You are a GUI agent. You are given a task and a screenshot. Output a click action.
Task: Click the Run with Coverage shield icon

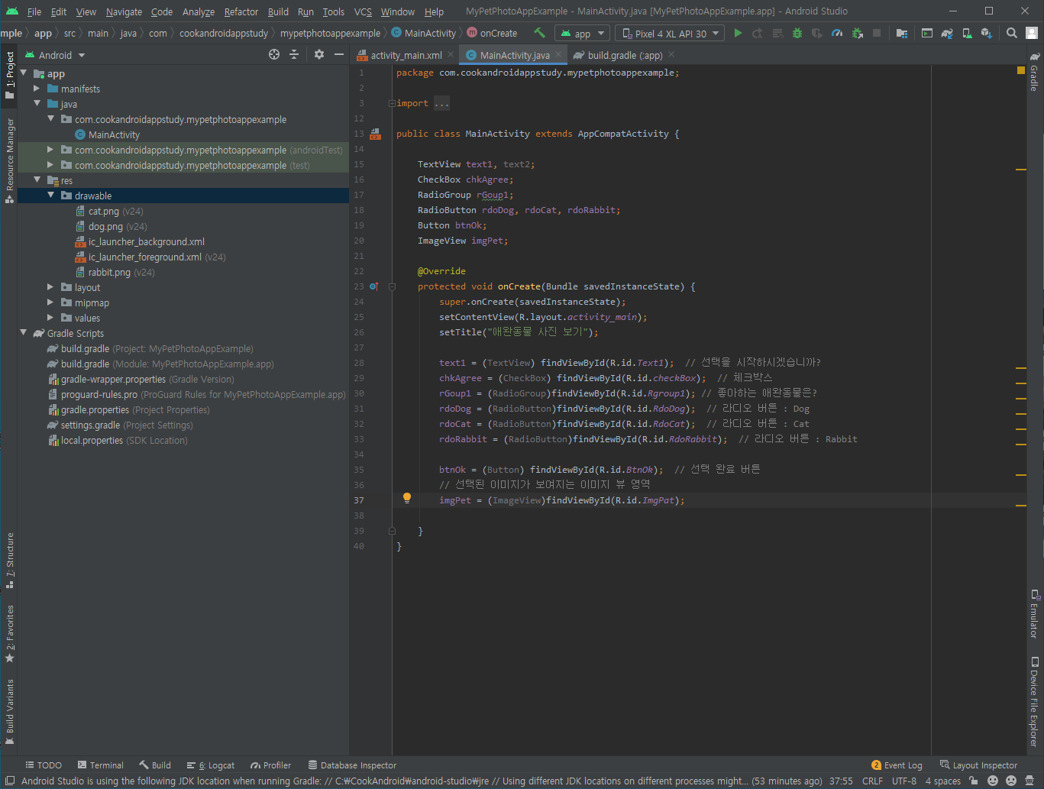click(817, 33)
